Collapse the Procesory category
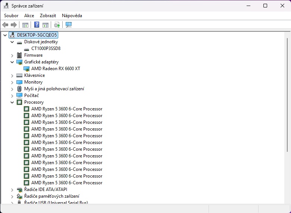 pyautogui.click(x=12, y=102)
